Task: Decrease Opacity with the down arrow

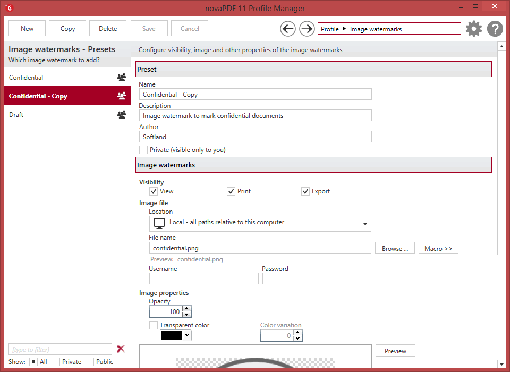Action: 186,315
